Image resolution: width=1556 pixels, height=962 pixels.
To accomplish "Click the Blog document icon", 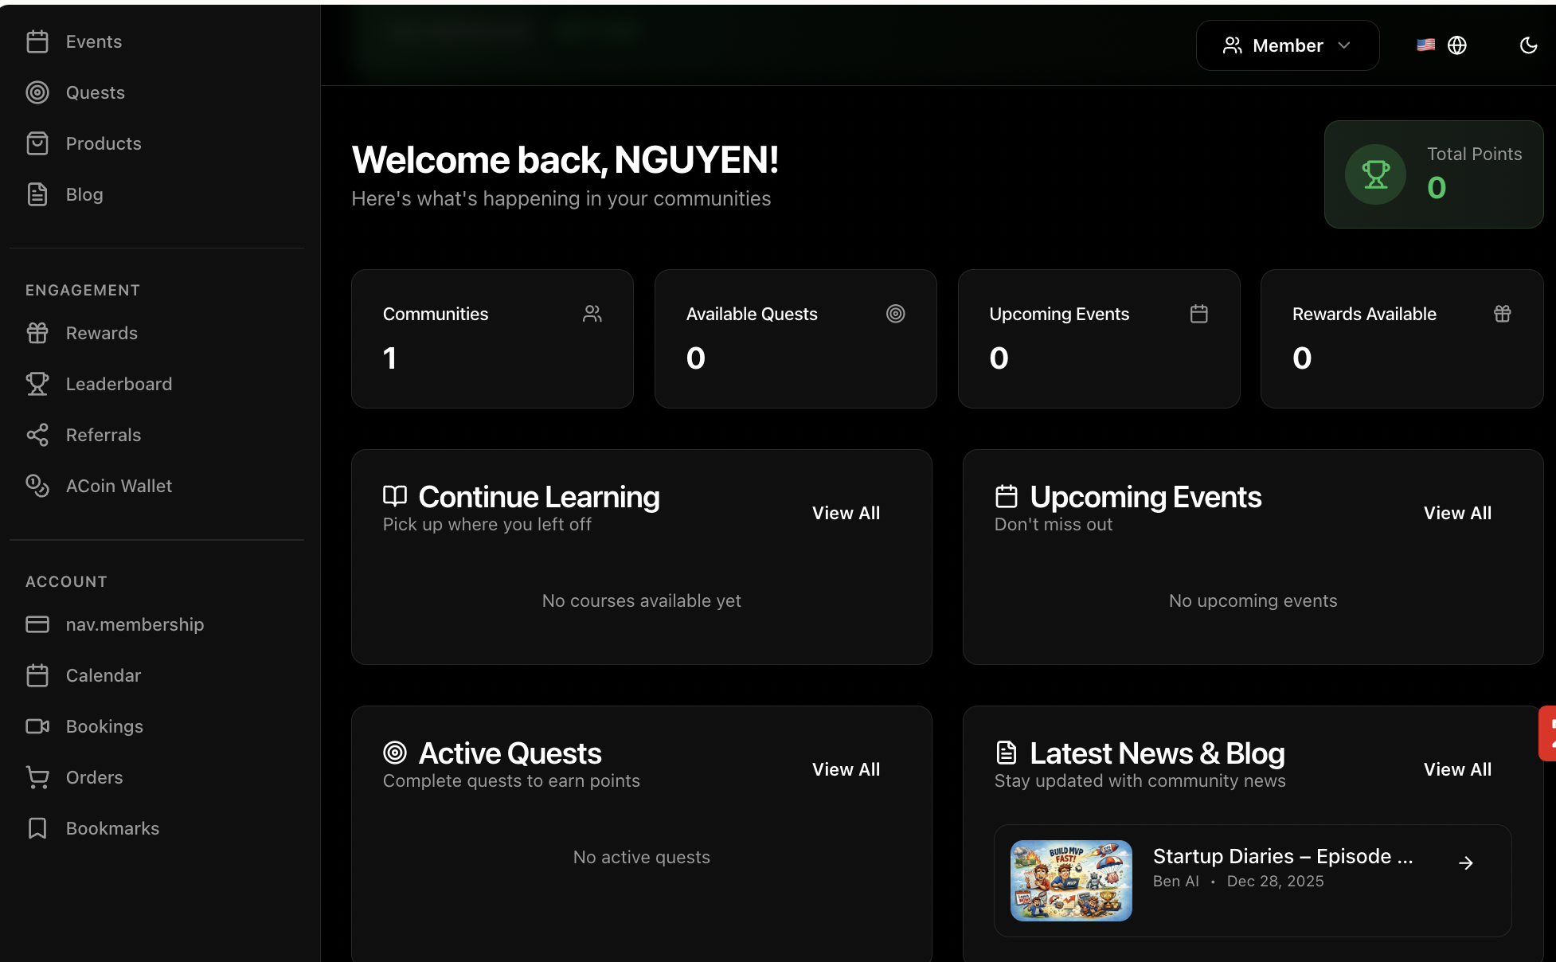I will pyautogui.click(x=37, y=194).
